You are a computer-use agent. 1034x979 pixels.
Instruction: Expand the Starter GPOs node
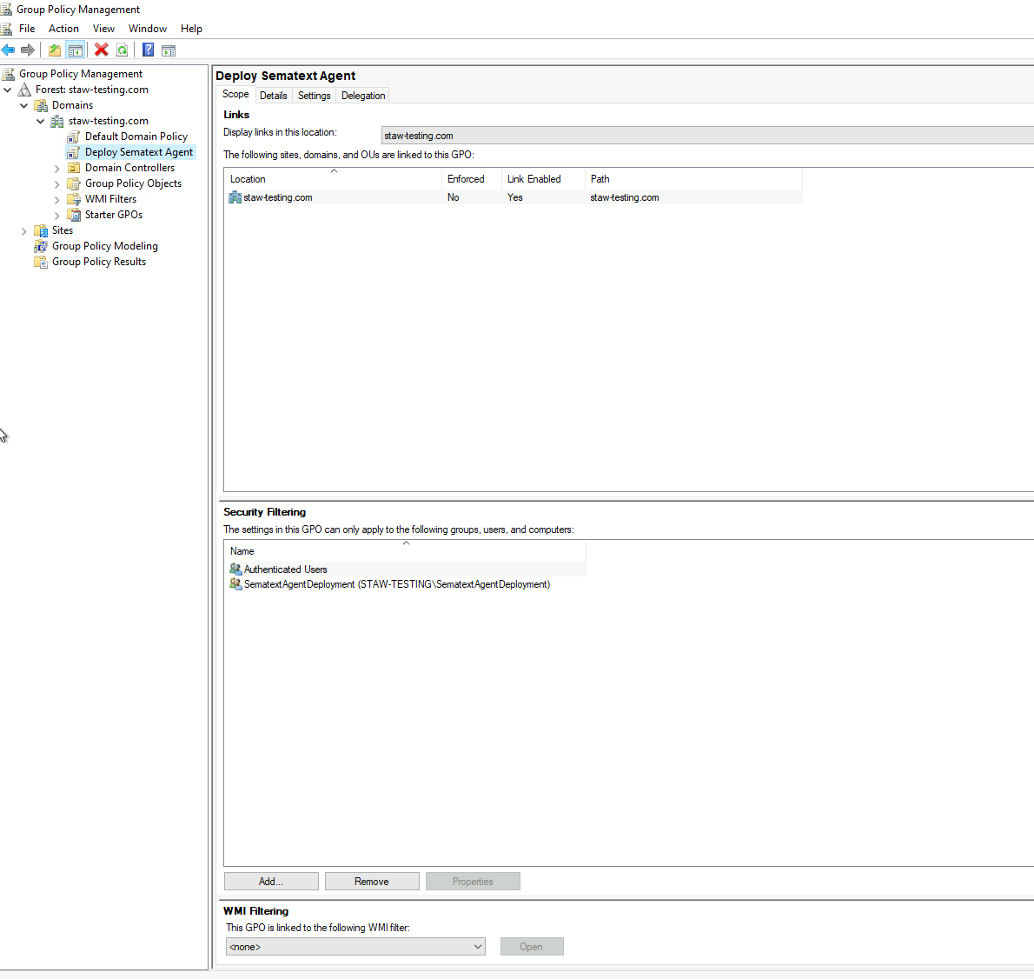pos(56,216)
